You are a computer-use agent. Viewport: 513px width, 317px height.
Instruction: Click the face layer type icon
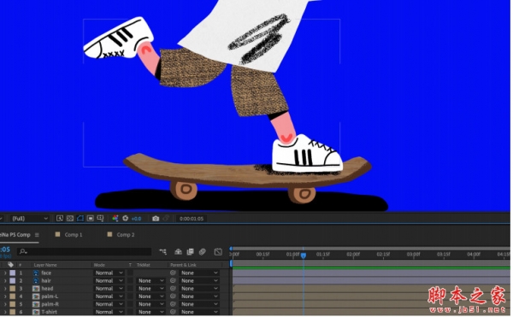[36, 273]
